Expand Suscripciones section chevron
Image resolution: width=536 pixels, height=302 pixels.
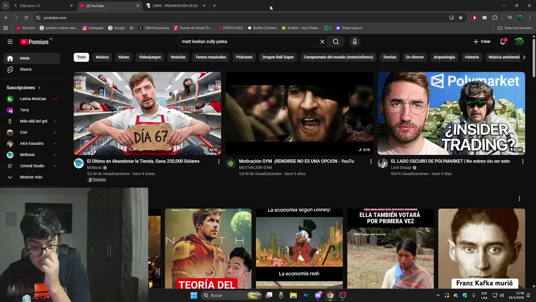pos(39,88)
